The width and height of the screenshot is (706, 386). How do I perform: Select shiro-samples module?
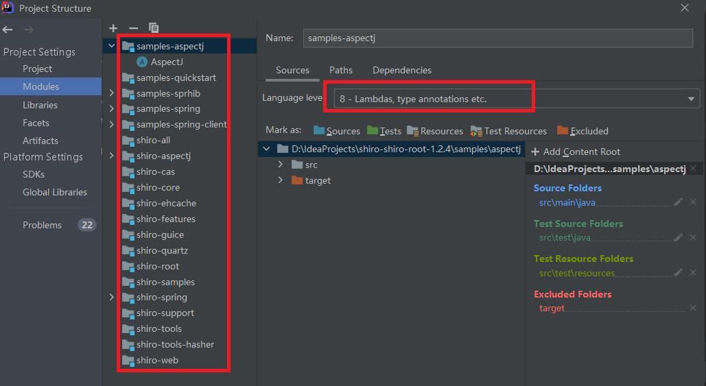(165, 282)
